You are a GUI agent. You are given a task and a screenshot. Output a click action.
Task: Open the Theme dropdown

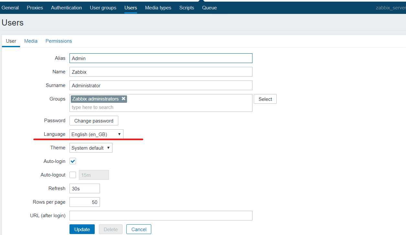click(x=91, y=148)
